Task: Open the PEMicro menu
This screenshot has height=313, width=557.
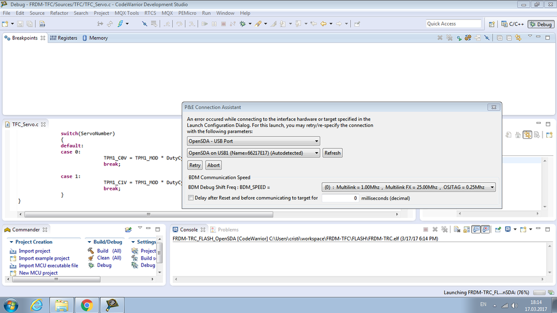Action: [x=187, y=13]
